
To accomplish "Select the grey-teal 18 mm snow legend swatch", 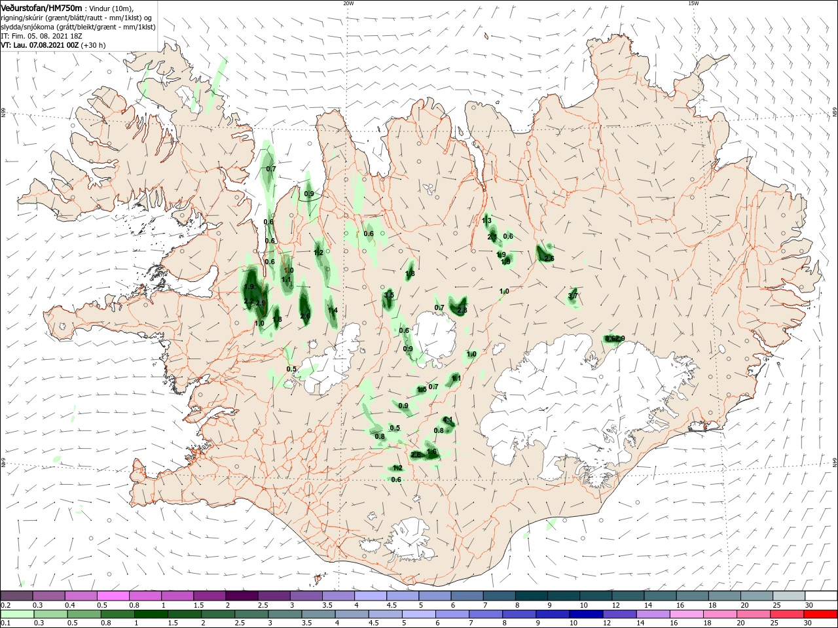I will pos(724,596).
